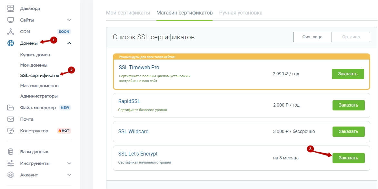This screenshot has width=378, height=189.
Task: Click the RapidSSL title link
Action: [129, 101]
